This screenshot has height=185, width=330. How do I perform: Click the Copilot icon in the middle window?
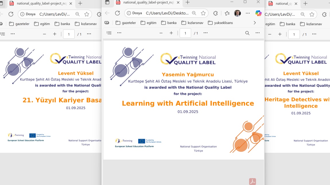258,13
